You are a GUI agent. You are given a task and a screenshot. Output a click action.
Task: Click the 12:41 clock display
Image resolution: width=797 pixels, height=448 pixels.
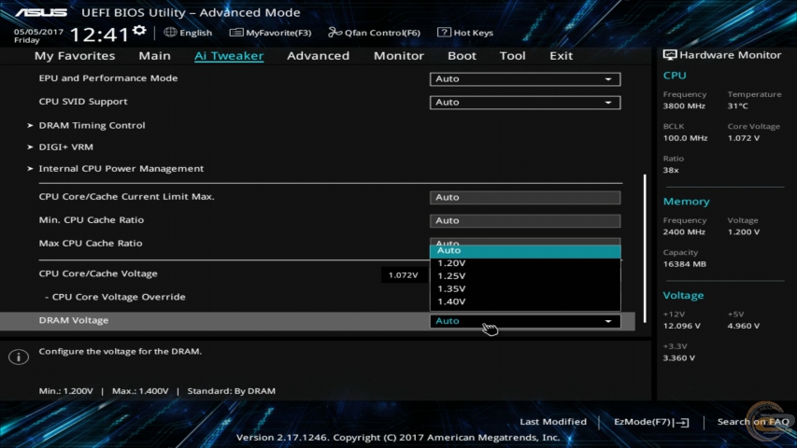[99, 35]
